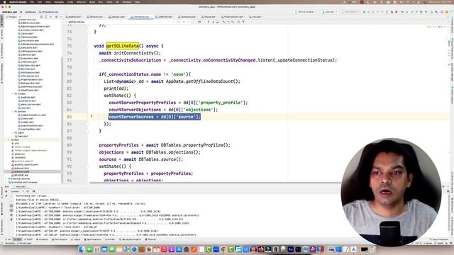Expand External Libraries in project tree

[x=6, y=178]
